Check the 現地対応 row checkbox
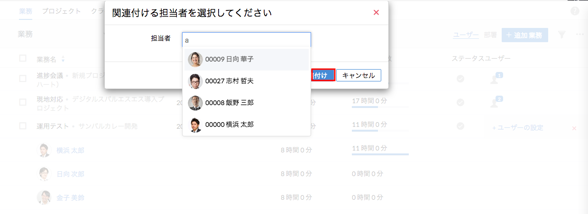 23,102
